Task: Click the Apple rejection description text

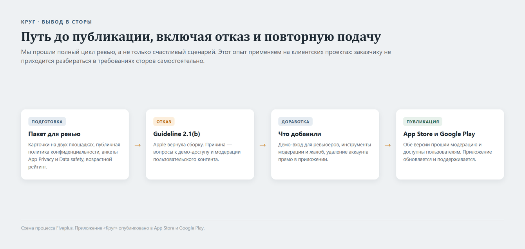Action: click(x=197, y=152)
